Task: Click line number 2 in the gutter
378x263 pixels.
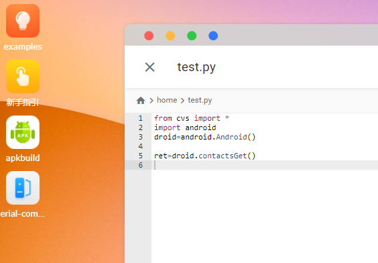Action: [x=141, y=127]
